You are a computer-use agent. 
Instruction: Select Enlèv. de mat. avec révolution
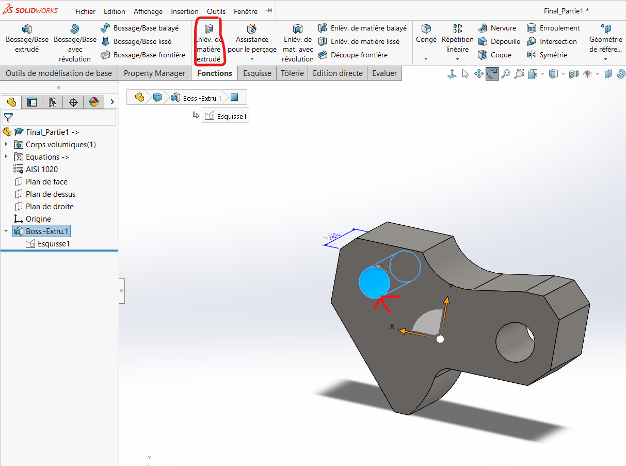[298, 43]
